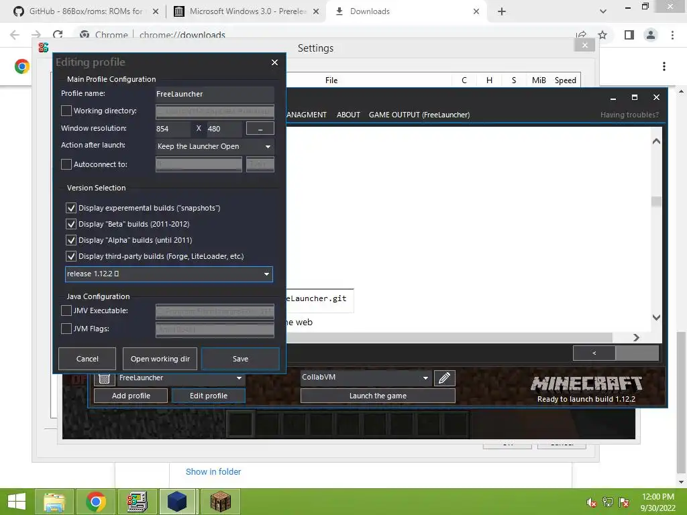Uncheck Display experimental builds (snapshots)
This screenshot has width=687, height=515.
coord(71,208)
